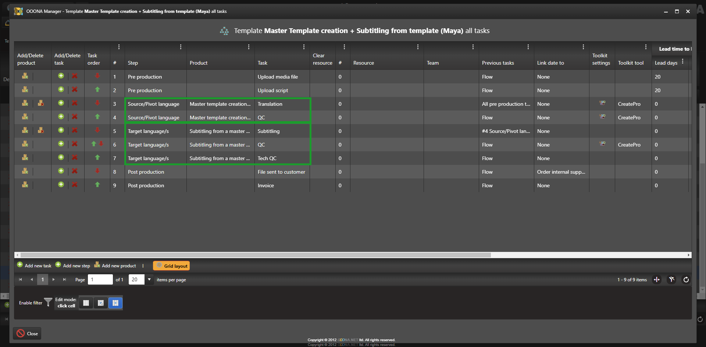
Task: Delete the Translation task in row 3
Action: pyautogui.click(x=75, y=103)
